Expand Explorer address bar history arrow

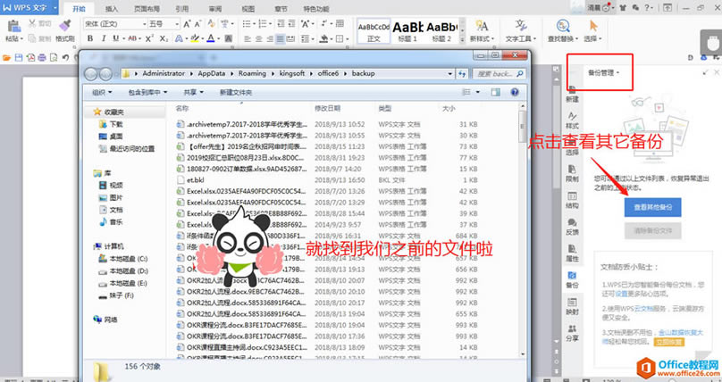pos(450,73)
